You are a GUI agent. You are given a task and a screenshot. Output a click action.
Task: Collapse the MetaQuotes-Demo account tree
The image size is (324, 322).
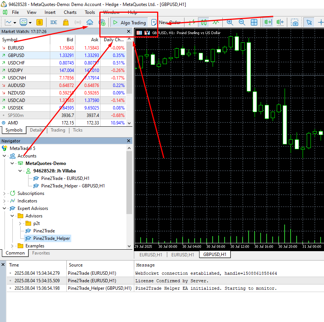[12, 163]
